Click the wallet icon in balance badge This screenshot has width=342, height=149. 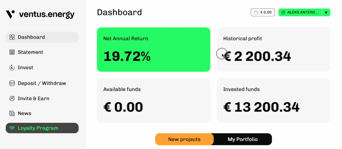(256, 12)
